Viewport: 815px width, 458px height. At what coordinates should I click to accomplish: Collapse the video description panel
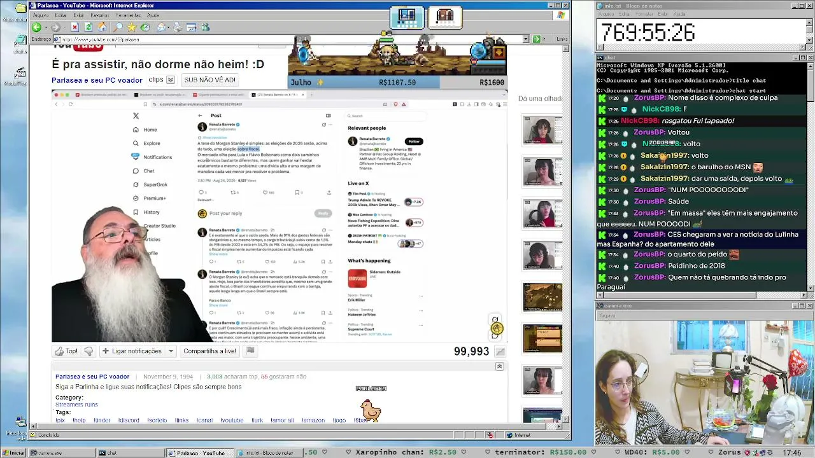[x=499, y=366]
